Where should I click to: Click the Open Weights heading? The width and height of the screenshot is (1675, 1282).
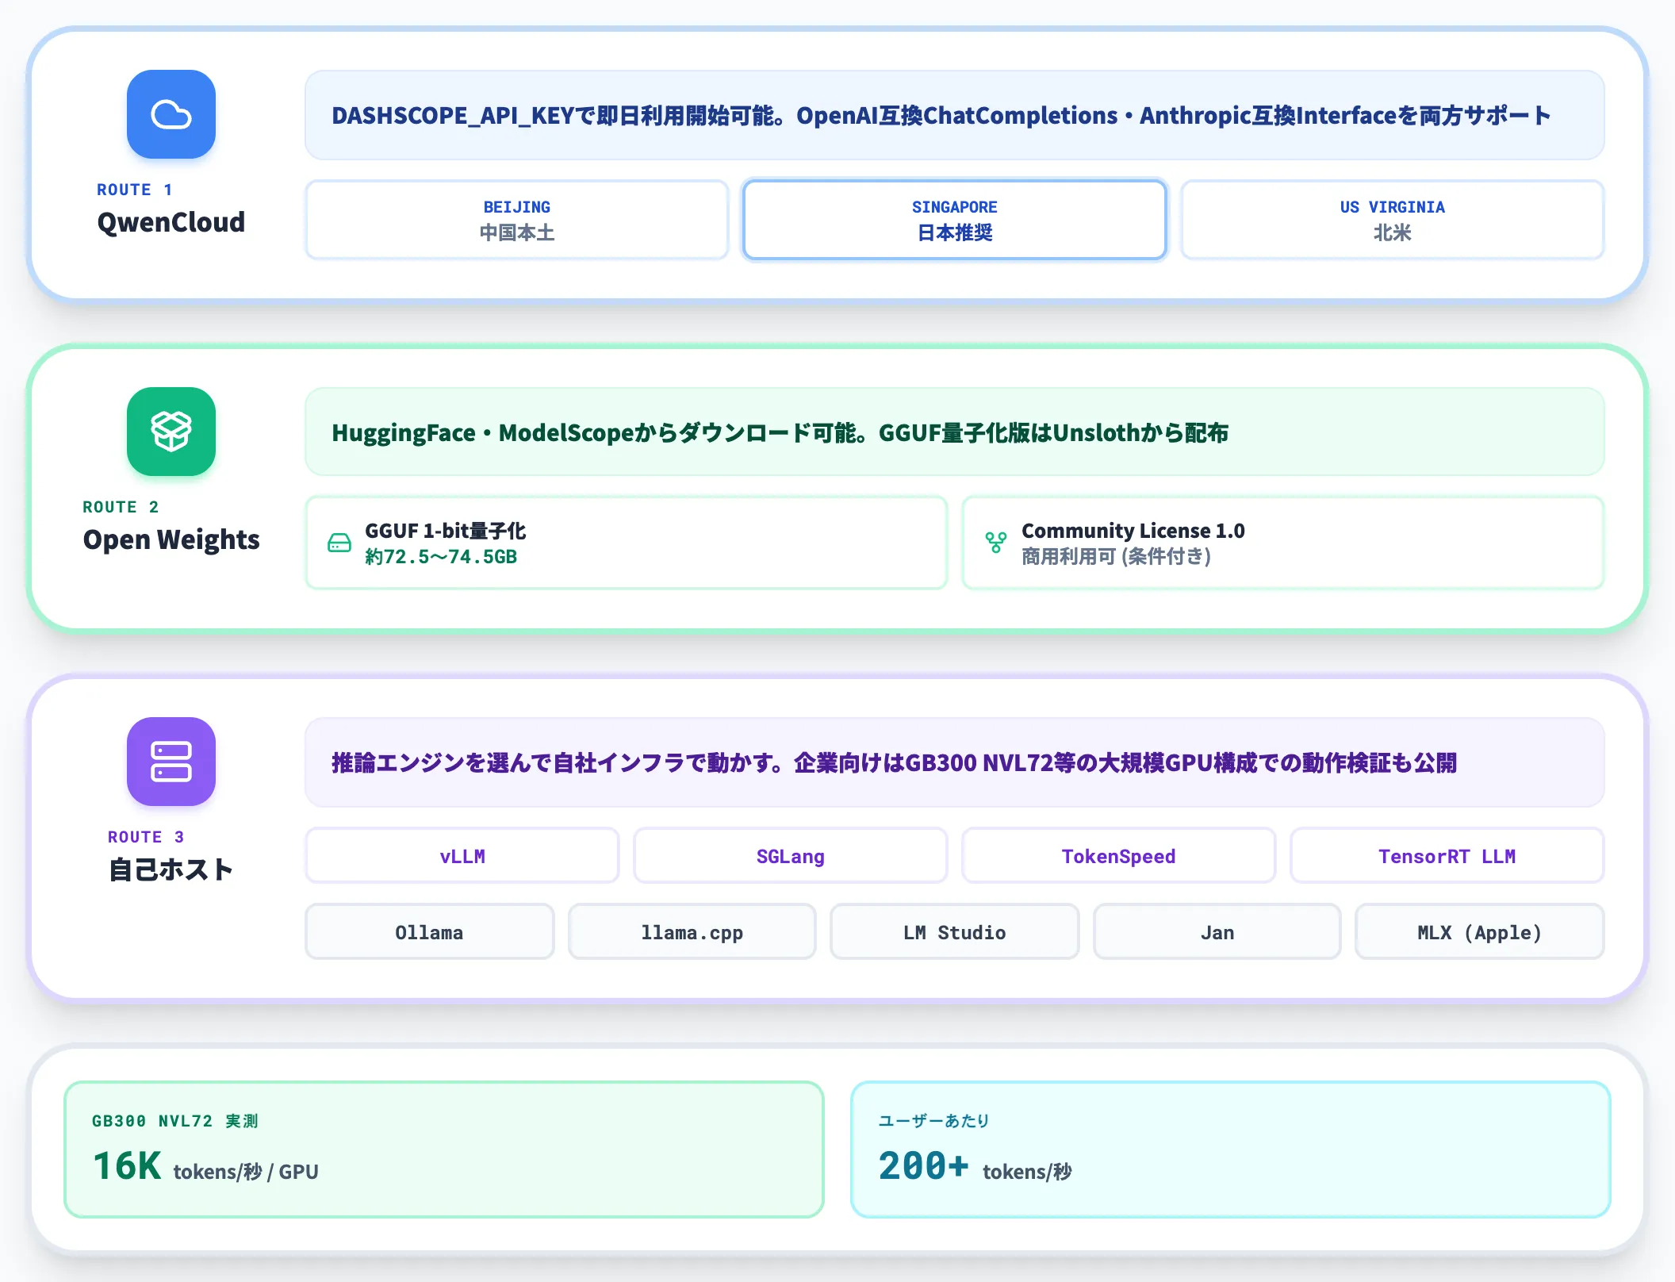[171, 539]
